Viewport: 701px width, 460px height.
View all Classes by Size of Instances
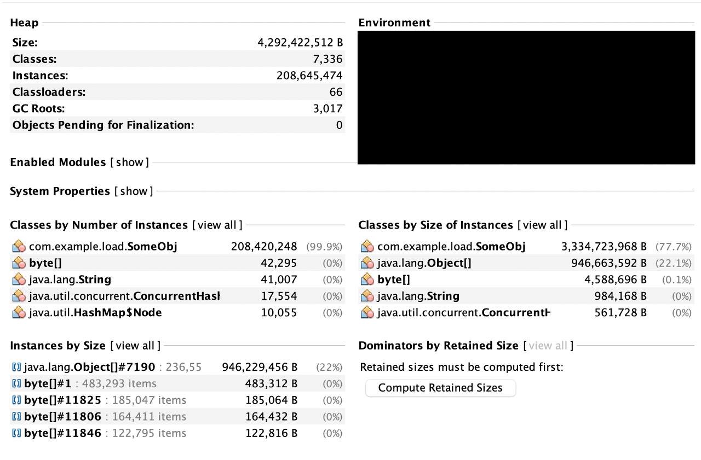coord(542,225)
